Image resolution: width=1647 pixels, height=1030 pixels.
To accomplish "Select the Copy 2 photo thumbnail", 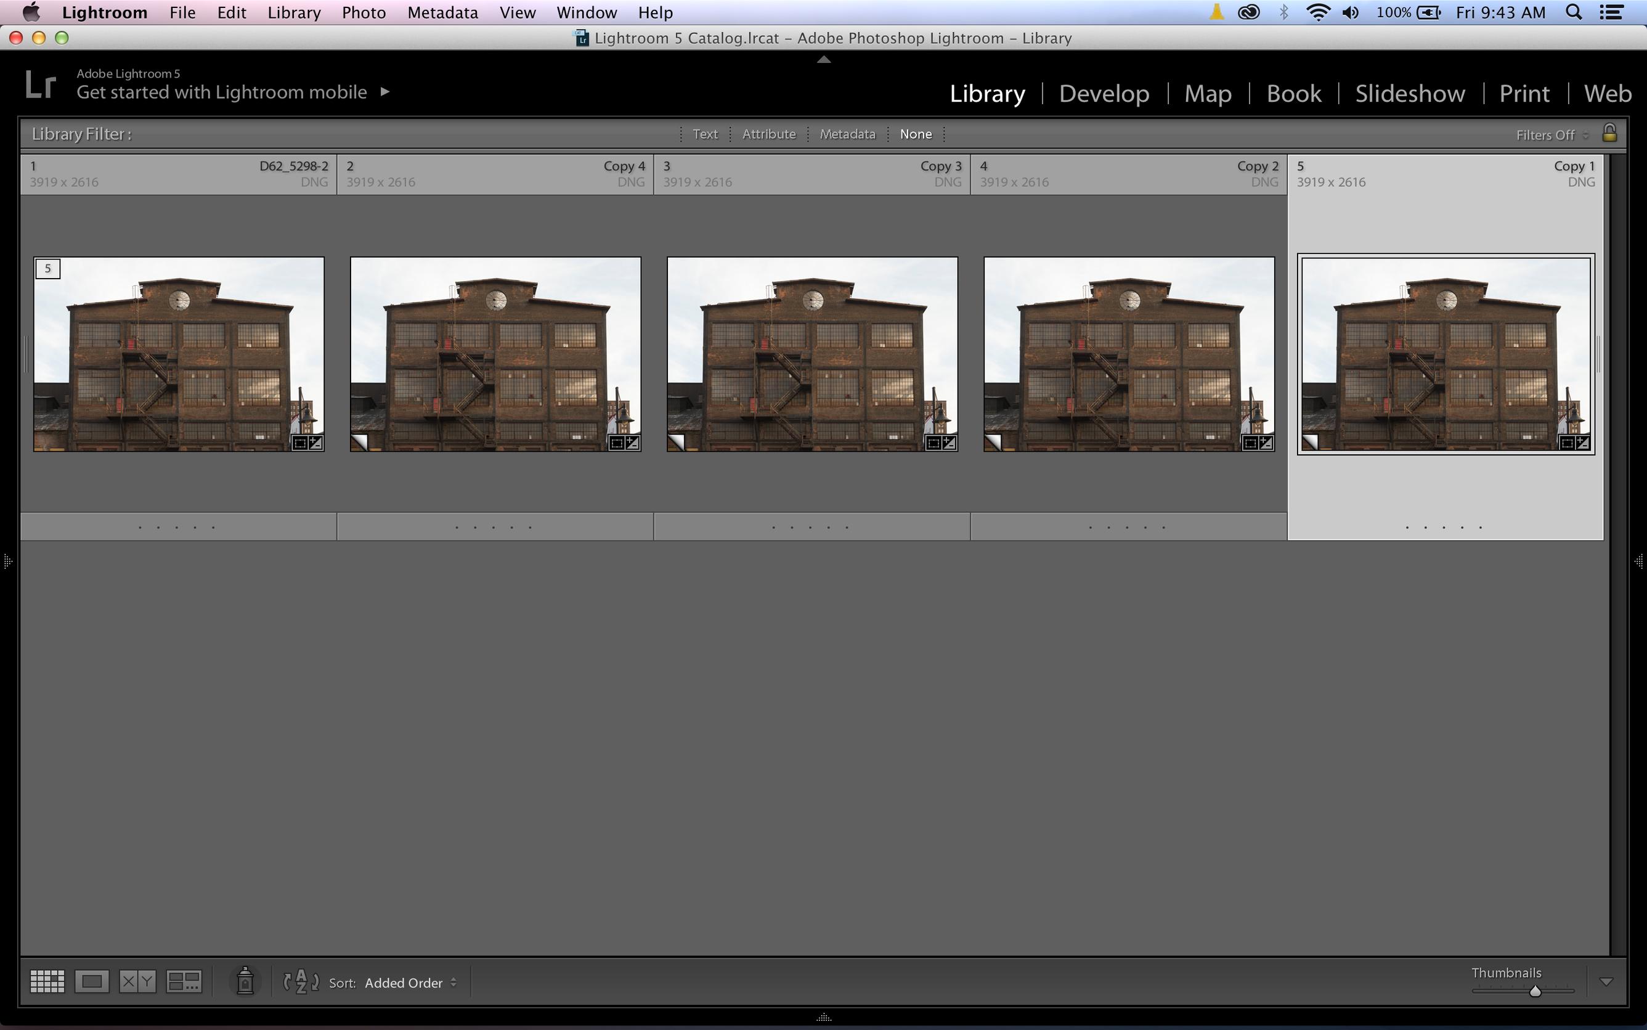I will tap(1128, 354).
